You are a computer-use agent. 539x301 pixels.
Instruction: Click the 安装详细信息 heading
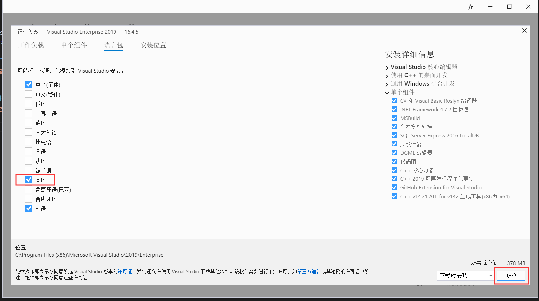[410, 54]
